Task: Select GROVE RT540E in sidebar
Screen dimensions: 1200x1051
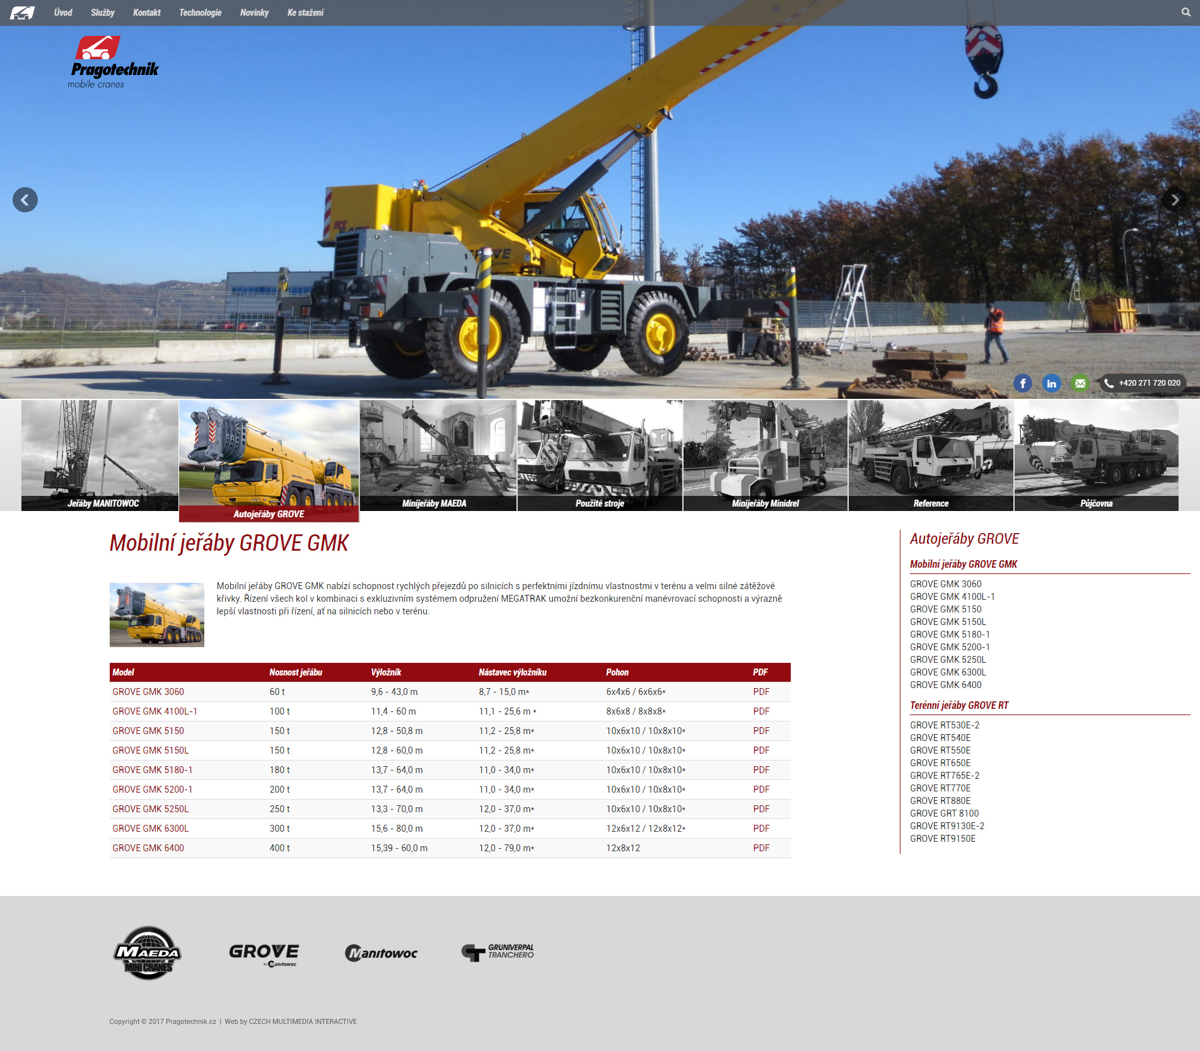Action: [x=940, y=738]
